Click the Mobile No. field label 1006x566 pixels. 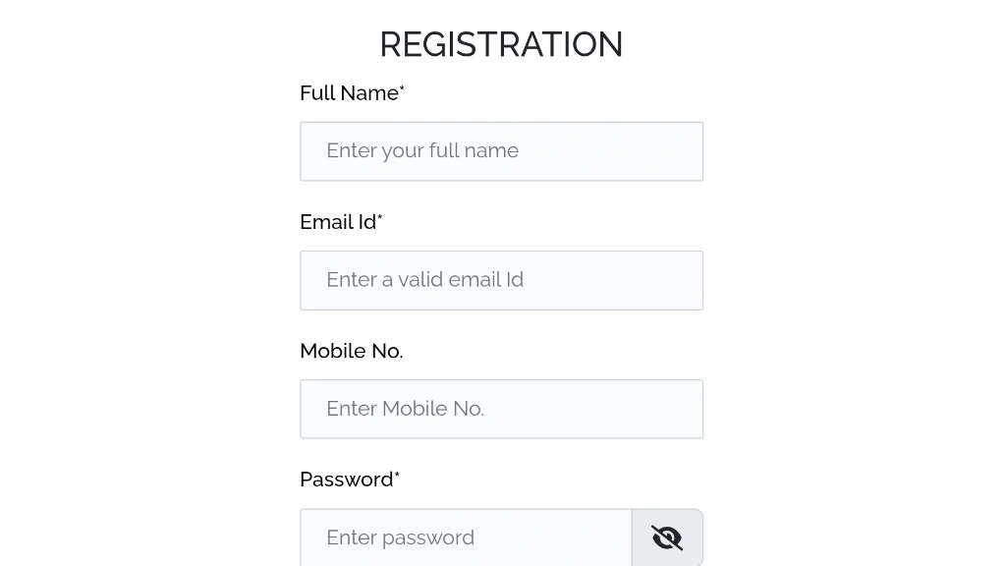coord(352,351)
